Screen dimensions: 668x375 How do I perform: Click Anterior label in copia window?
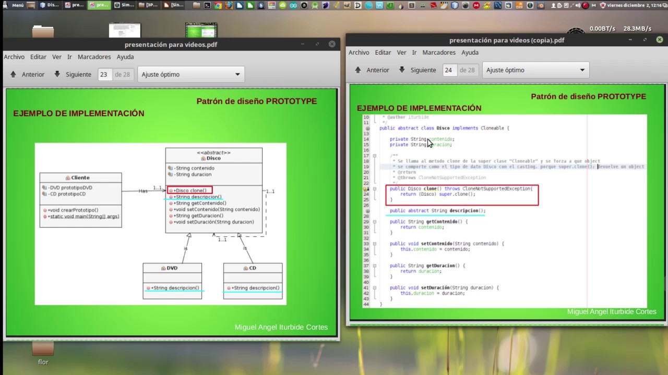click(378, 70)
